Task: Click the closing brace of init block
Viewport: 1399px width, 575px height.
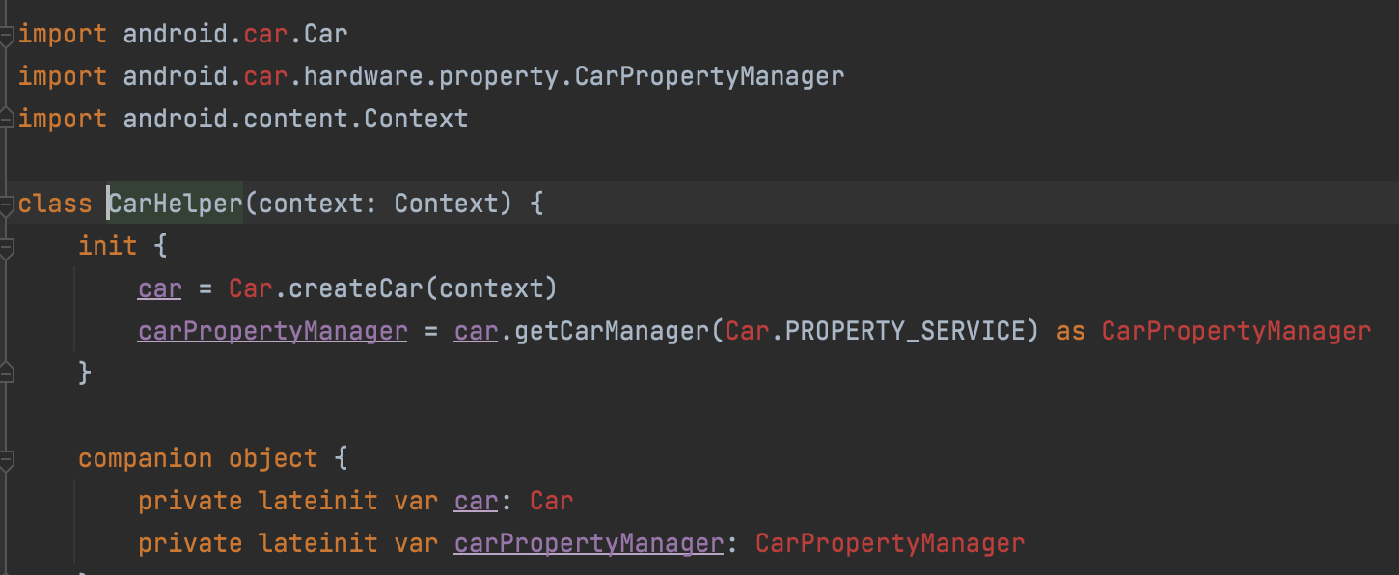Action: (x=85, y=372)
